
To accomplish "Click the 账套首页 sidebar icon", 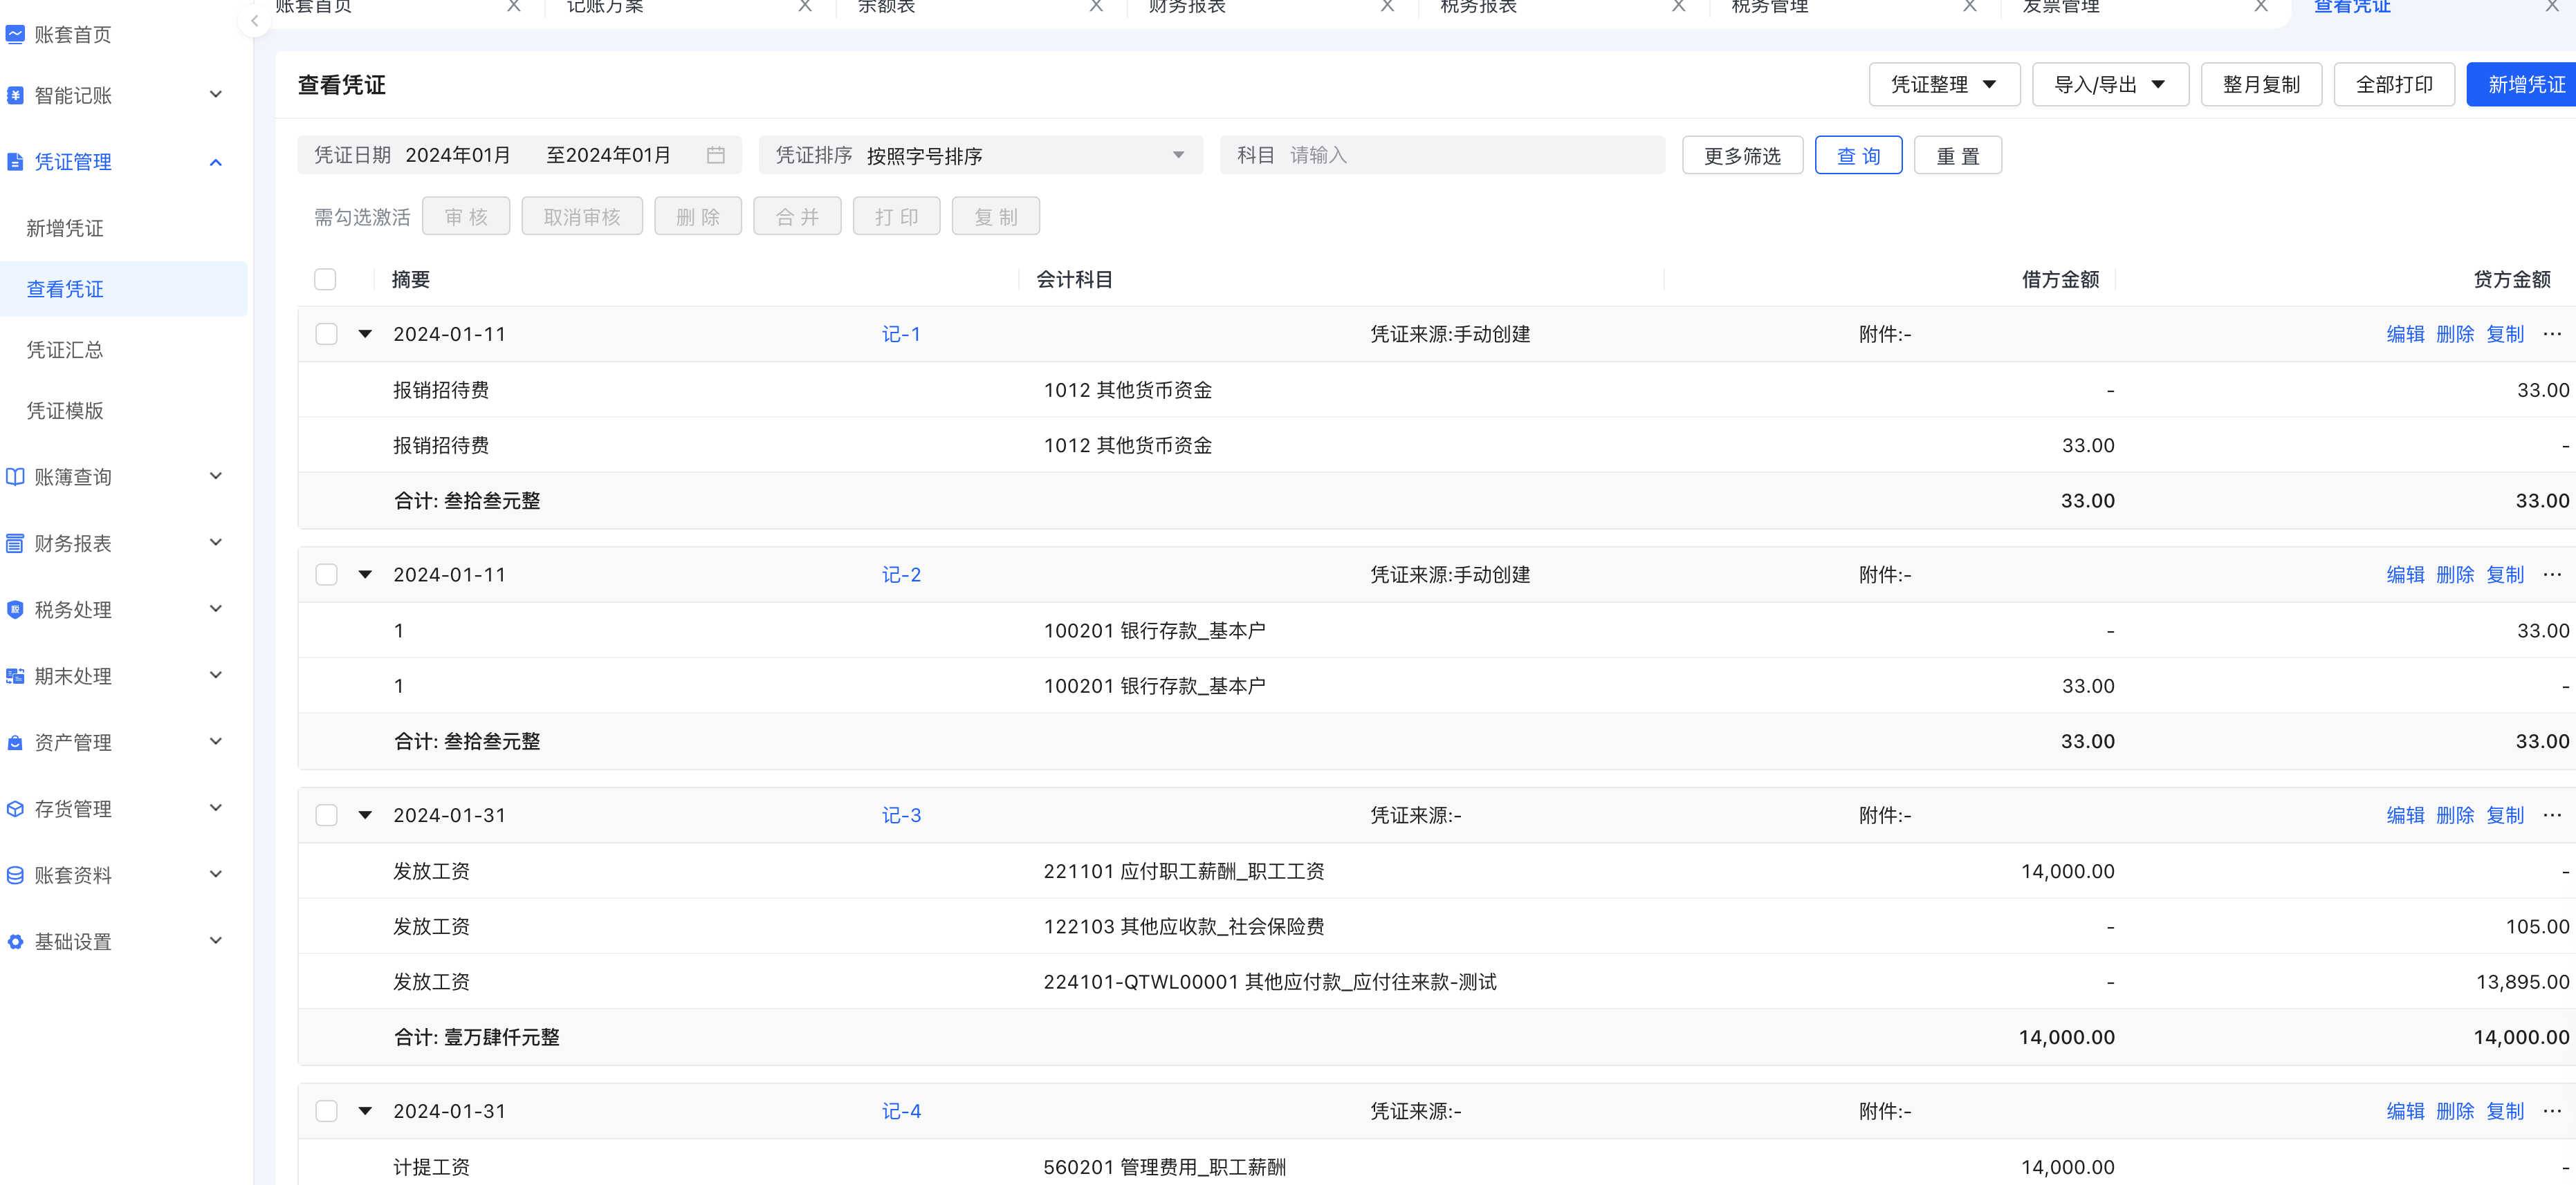I will 15,34.
